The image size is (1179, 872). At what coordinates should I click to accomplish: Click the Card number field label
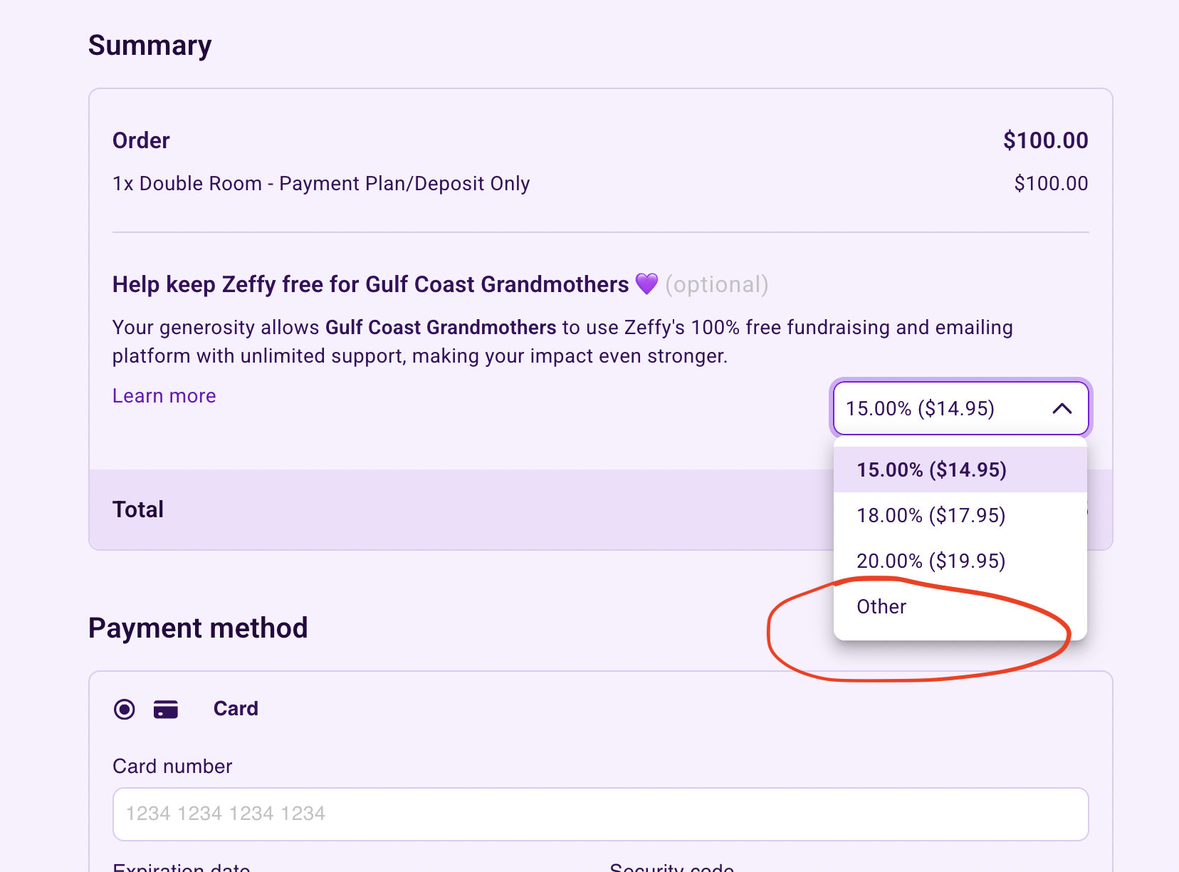pos(172,767)
